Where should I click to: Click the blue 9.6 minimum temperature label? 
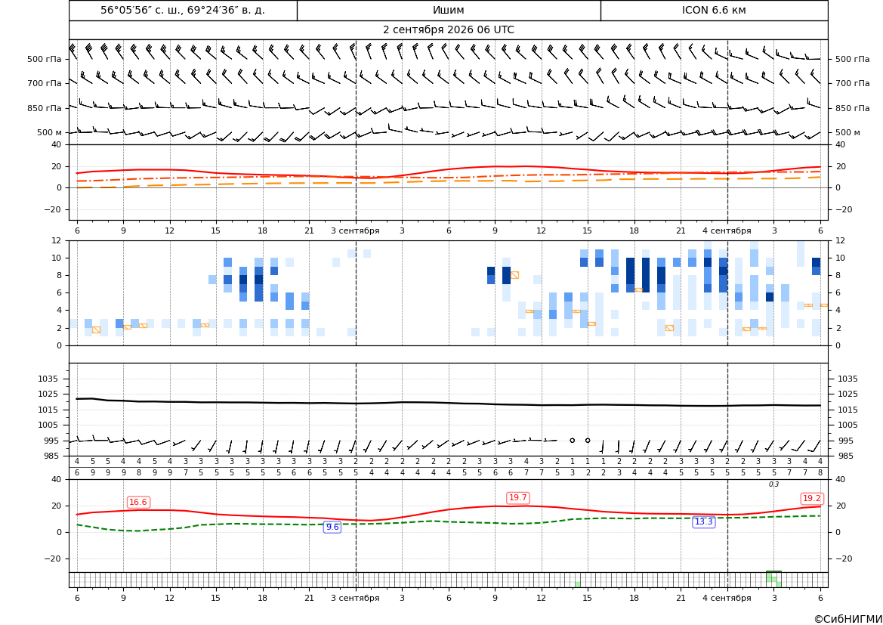click(x=332, y=527)
